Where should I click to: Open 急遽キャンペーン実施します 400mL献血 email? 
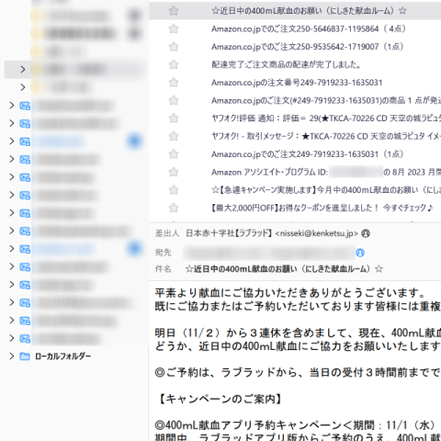click(x=326, y=190)
